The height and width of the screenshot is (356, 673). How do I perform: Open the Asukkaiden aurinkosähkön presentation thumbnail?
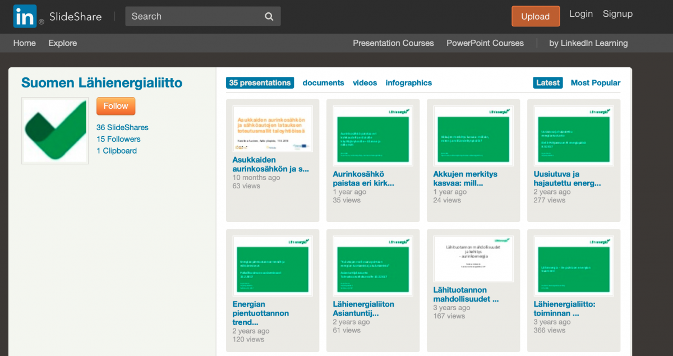click(x=273, y=128)
